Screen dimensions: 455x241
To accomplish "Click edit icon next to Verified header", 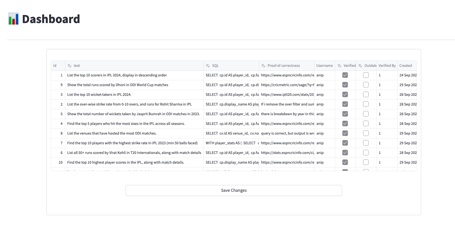I will tap(339, 66).
